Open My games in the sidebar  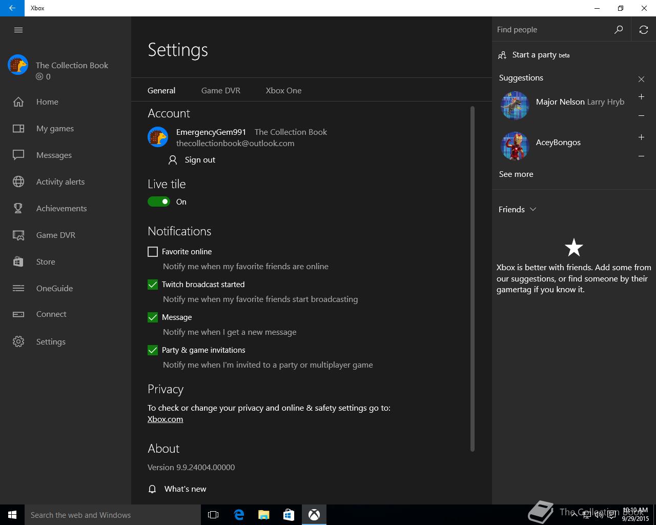pos(55,129)
